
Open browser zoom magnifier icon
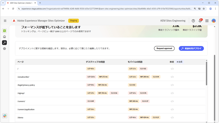point(195,9)
